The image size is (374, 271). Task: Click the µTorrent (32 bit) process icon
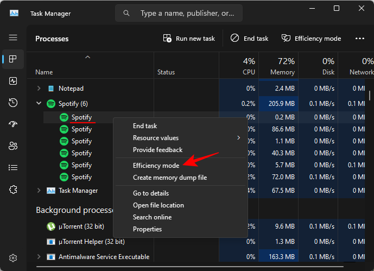51,226
